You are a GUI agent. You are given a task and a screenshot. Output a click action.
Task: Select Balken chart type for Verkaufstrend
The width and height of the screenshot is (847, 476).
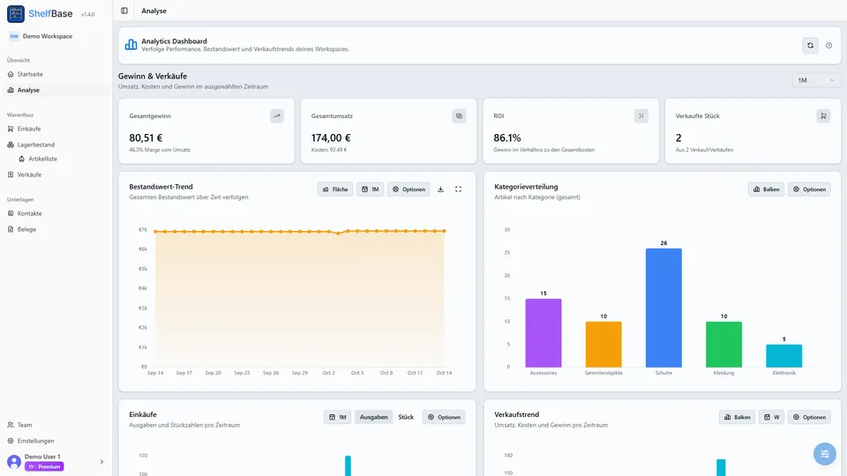click(737, 417)
